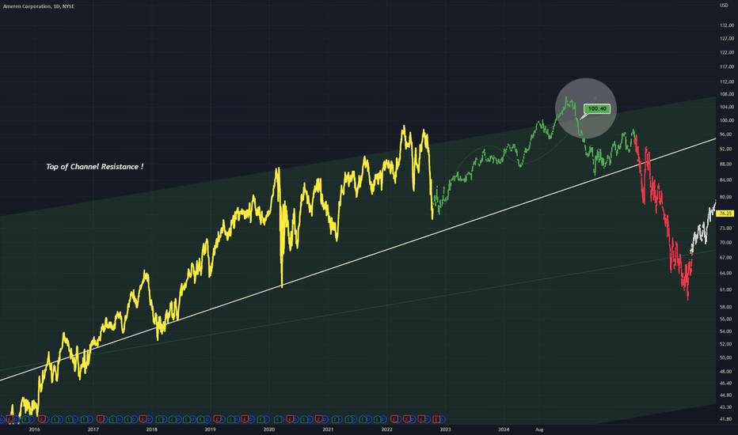Click the 61.00 price axis value
Viewport: 738px width, 435px height.
coord(726,289)
